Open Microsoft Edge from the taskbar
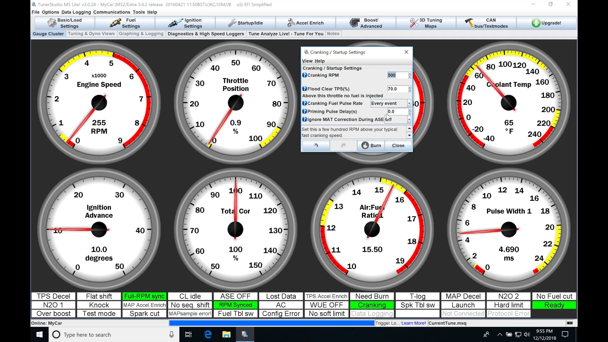The width and height of the screenshot is (608, 342). click(208, 334)
